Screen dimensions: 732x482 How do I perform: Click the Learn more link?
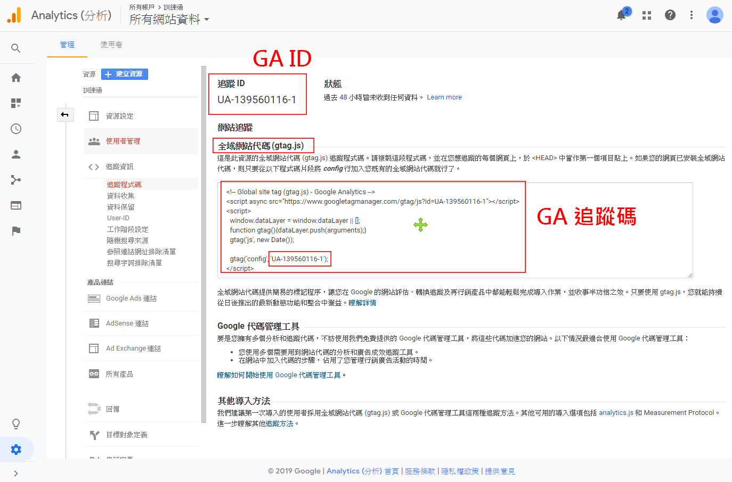tap(444, 97)
